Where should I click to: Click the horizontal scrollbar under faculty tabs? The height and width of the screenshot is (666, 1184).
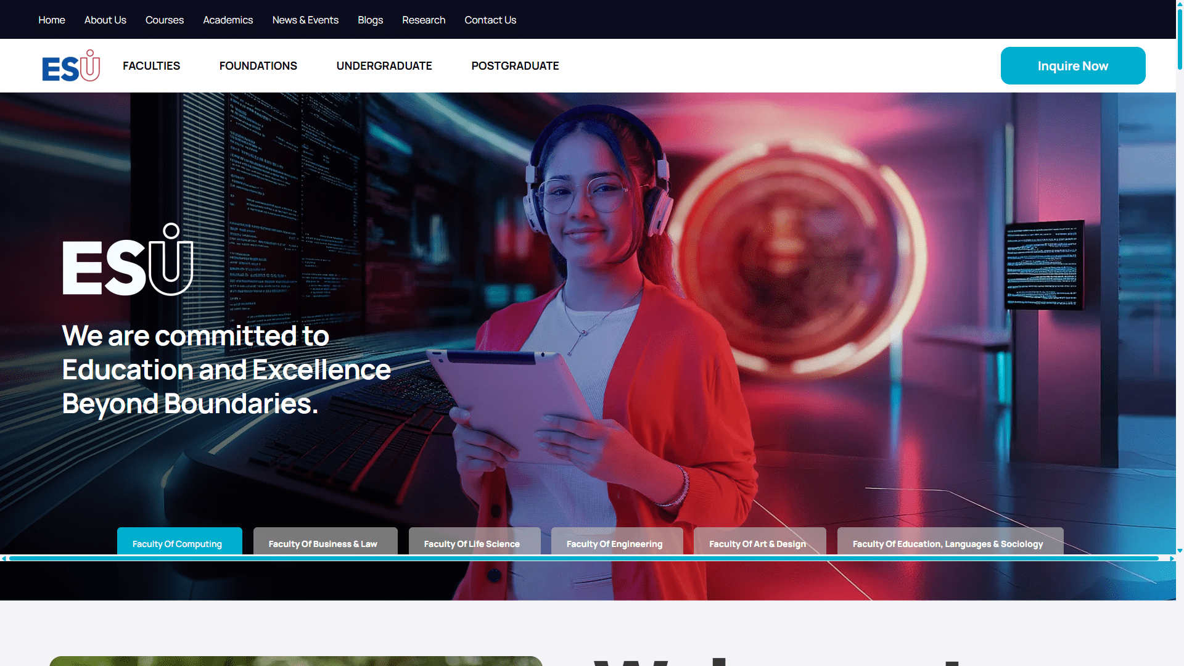[x=584, y=559]
